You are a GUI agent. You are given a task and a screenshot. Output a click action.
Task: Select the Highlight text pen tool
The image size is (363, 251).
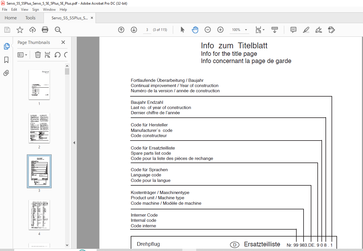[306, 30]
